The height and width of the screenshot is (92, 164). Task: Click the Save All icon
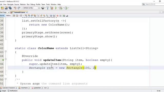coord(10,8)
